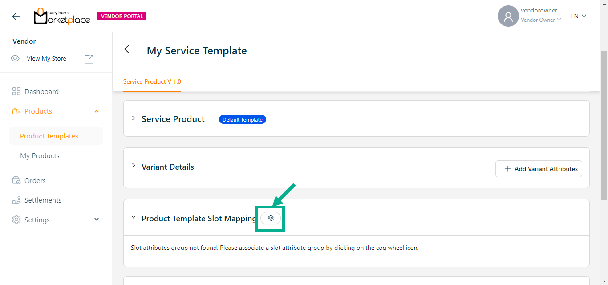Viewport: 608px width, 285px height.
Task: Open Dashboard from the sidebar
Action: [x=41, y=92]
